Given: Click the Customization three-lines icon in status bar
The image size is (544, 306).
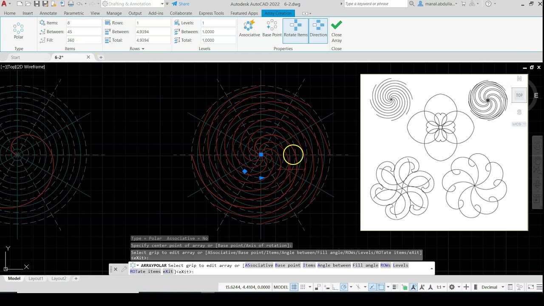Looking at the screenshot, I should (540, 287).
